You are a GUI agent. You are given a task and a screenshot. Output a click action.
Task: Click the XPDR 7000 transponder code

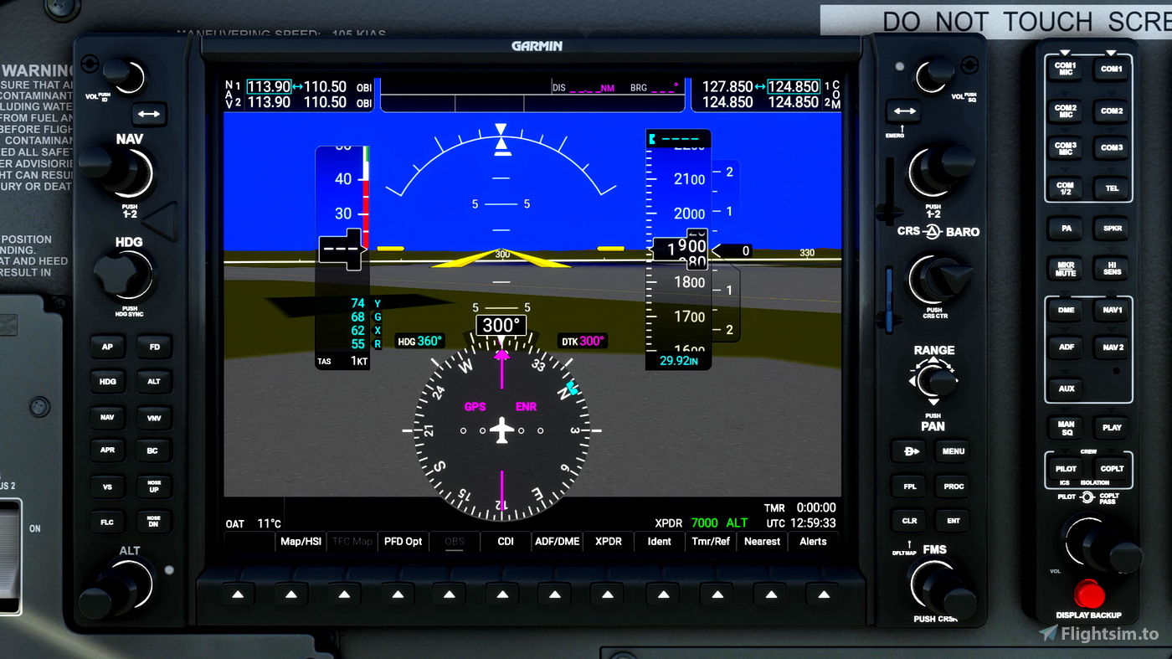point(704,523)
